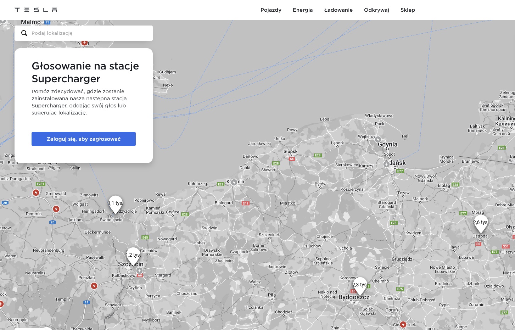Open the red Supercharger pin near Ciechocinek
The height and width of the screenshot is (330, 515).
pyautogui.click(x=403, y=324)
